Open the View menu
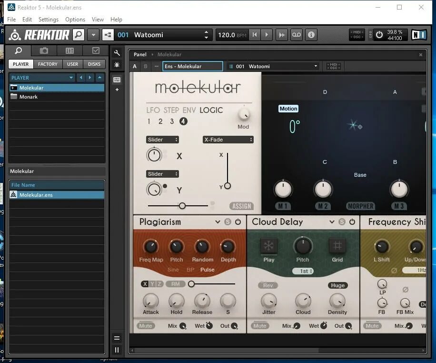Viewport: 436px width, 363px height. (98, 20)
